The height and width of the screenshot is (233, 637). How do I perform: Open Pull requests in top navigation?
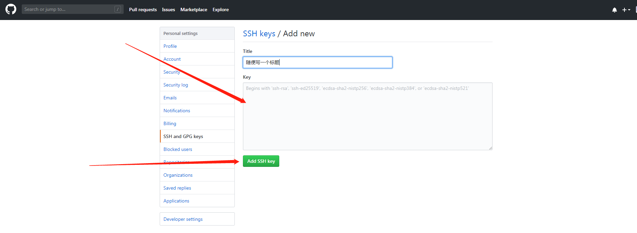pyautogui.click(x=143, y=9)
